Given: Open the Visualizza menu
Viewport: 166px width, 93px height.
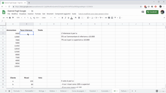Looking at the screenshot, I should 23,14.
